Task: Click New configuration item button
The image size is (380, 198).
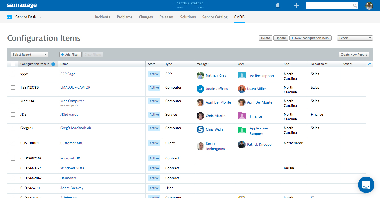Action: pos(310,38)
